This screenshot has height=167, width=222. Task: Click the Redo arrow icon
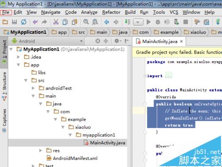44,22
